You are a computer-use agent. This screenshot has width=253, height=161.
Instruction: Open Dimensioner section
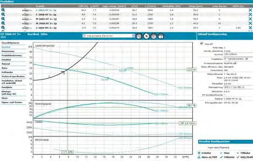[8, 51]
